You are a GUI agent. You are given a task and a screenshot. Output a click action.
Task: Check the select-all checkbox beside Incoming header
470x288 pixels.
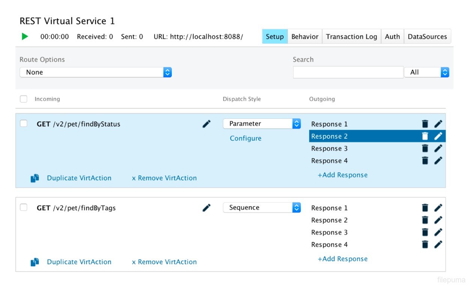pyautogui.click(x=24, y=99)
